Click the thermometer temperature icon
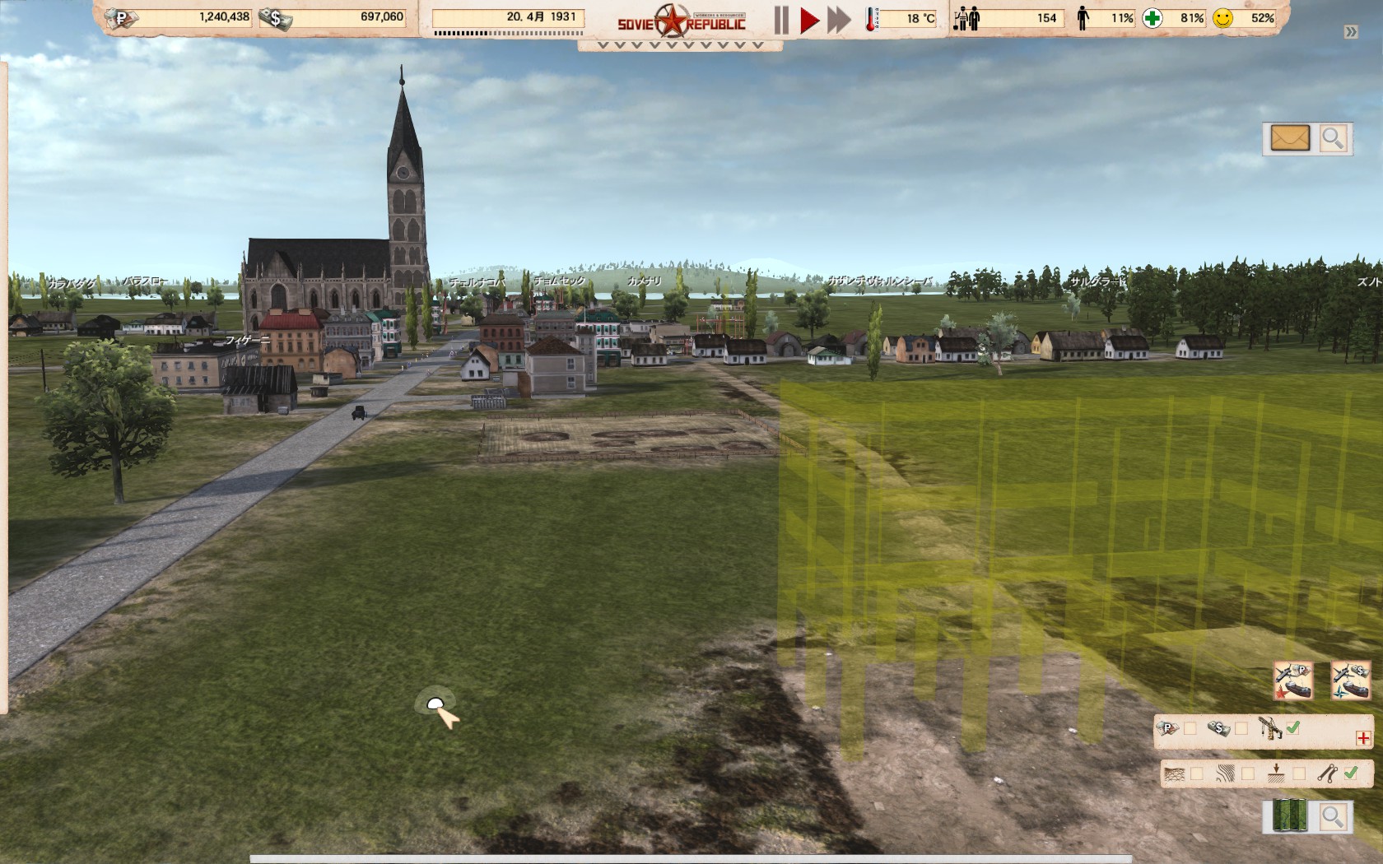Viewport: 1383px width, 864px height. click(x=873, y=18)
